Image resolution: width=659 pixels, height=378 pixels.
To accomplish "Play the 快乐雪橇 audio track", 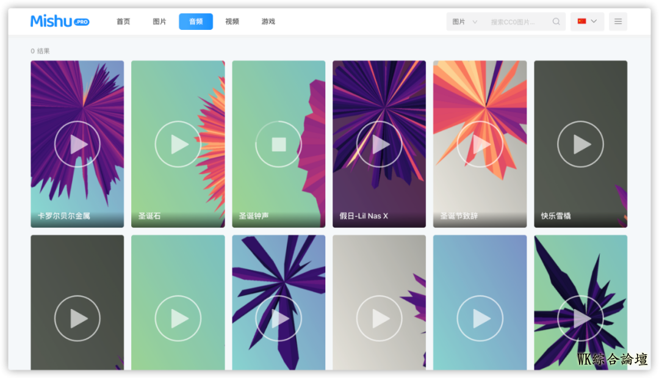I will click(580, 144).
